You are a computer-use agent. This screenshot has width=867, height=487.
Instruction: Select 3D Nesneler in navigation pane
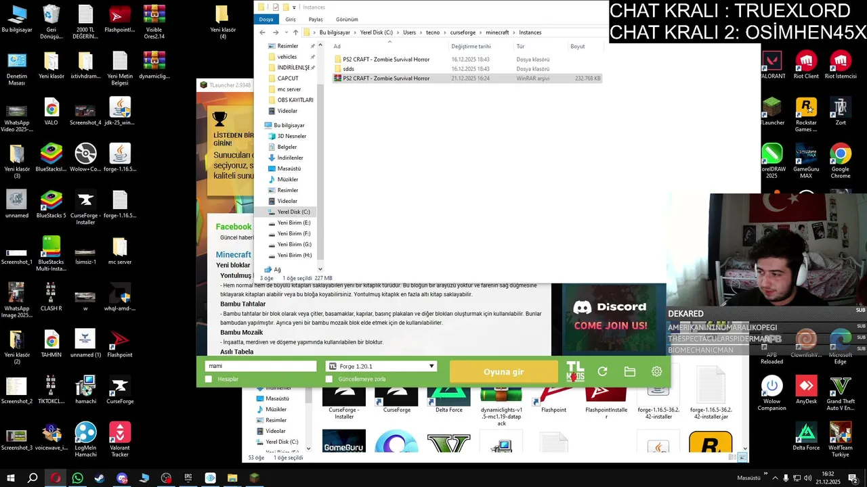point(287,136)
